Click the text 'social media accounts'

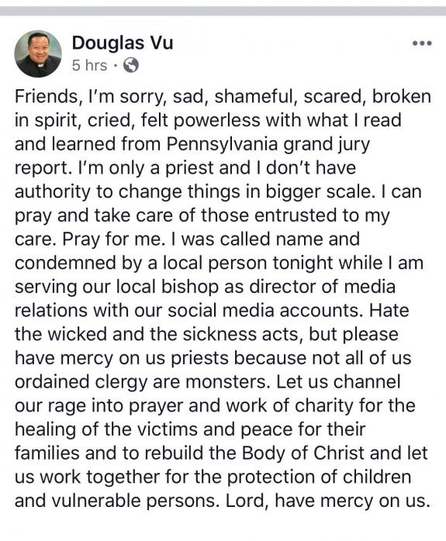click(265, 311)
